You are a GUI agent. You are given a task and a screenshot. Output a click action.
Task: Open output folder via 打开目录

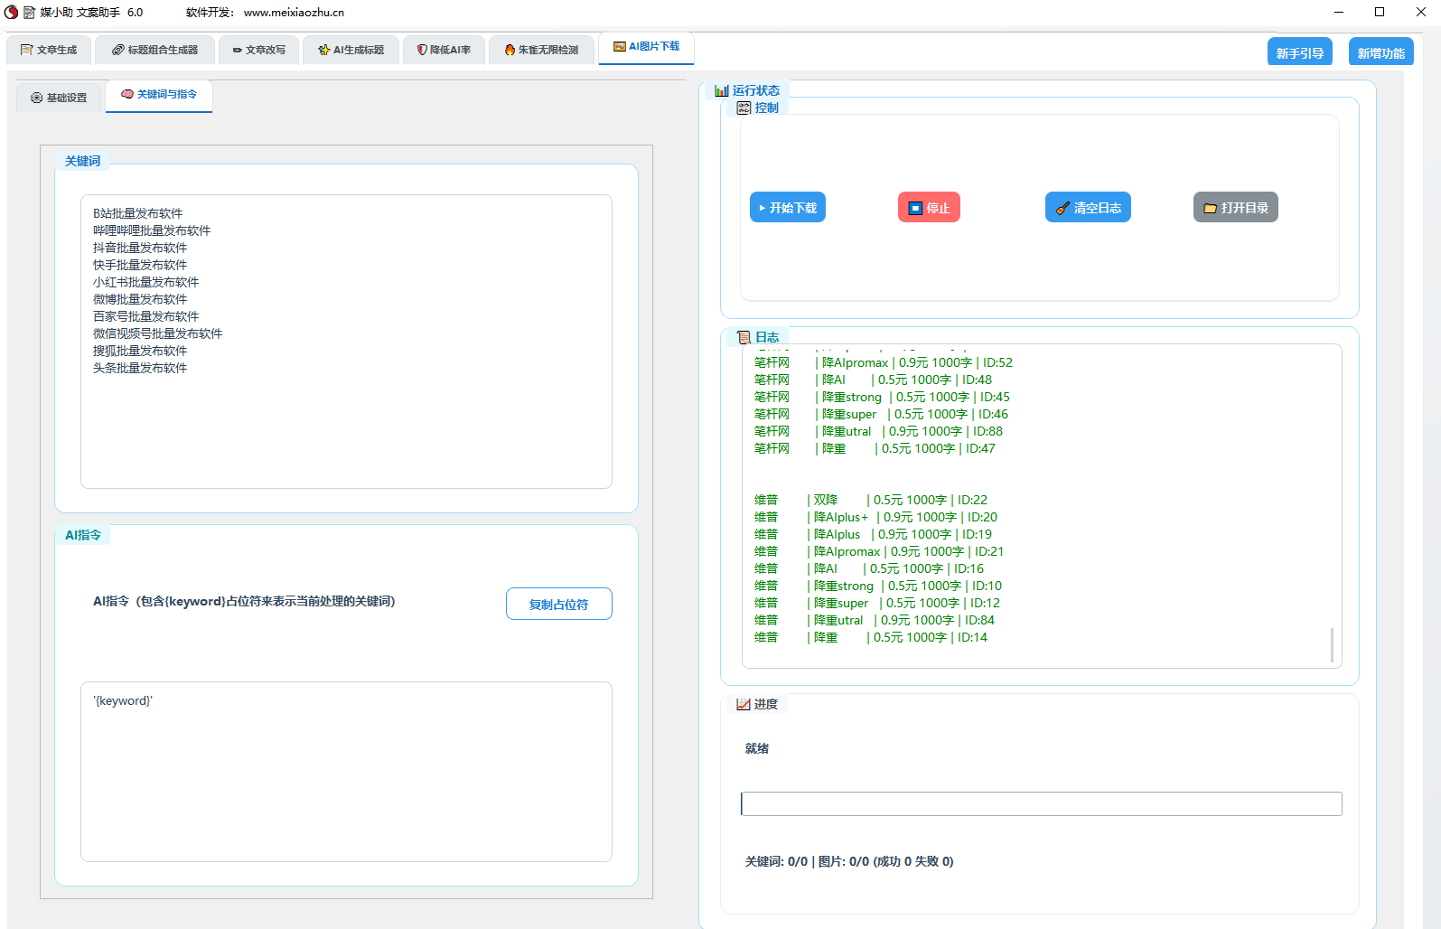[1235, 208]
